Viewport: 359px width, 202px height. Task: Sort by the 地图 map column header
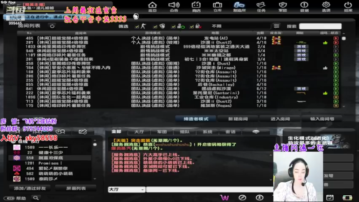coord(215,33)
